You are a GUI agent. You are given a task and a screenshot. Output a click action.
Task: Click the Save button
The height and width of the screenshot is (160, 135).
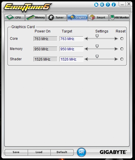click(16, 152)
